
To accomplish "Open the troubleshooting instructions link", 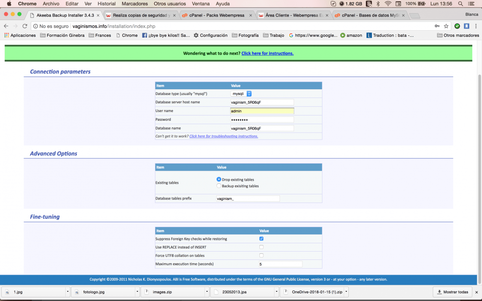I will click(x=223, y=136).
